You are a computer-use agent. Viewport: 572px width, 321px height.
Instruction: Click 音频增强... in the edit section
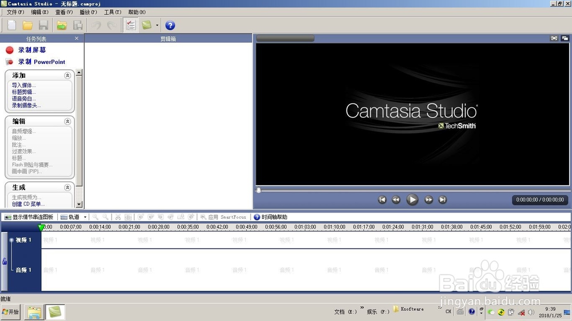coord(23,131)
